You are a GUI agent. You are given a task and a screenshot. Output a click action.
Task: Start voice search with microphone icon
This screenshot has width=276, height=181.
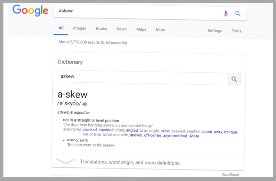226,14
